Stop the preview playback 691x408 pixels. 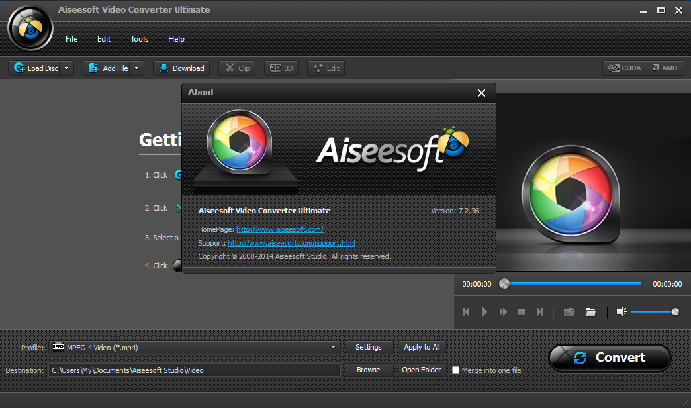pos(522,312)
